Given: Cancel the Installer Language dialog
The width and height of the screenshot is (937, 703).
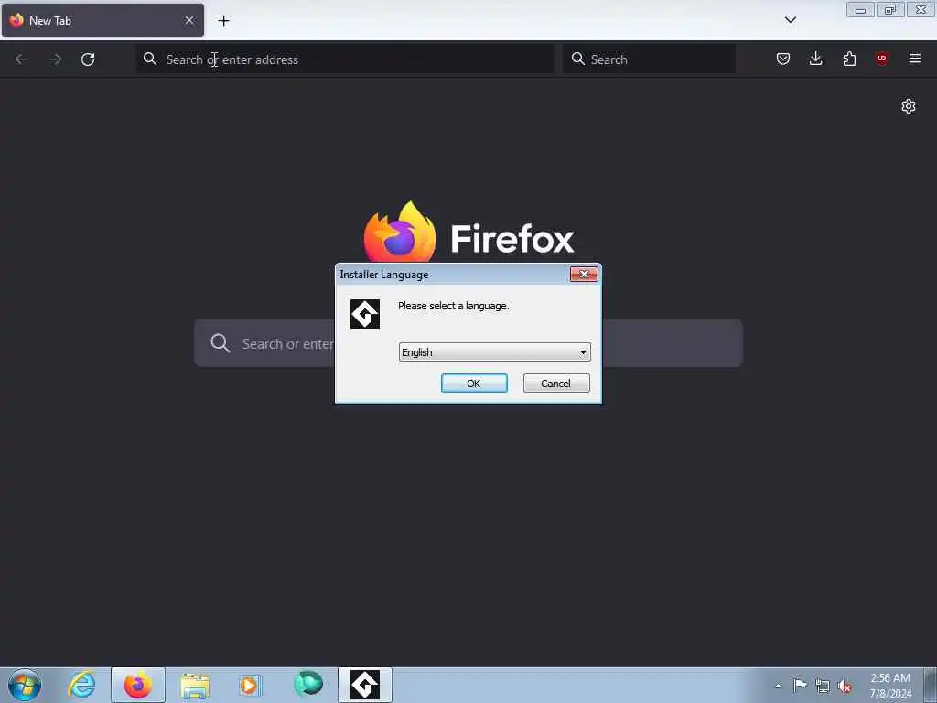Looking at the screenshot, I should pos(556,384).
